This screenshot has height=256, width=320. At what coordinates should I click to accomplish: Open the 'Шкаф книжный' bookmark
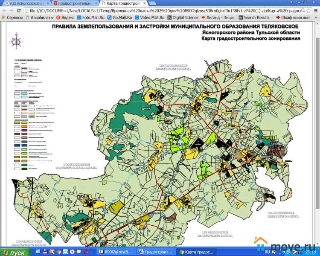(293, 17)
